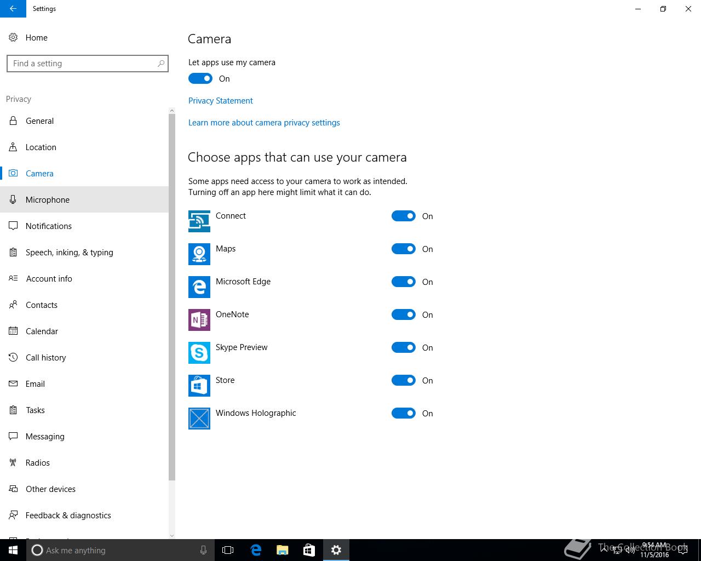The width and height of the screenshot is (701, 561).
Task: Click the Maps app icon
Action: click(199, 254)
